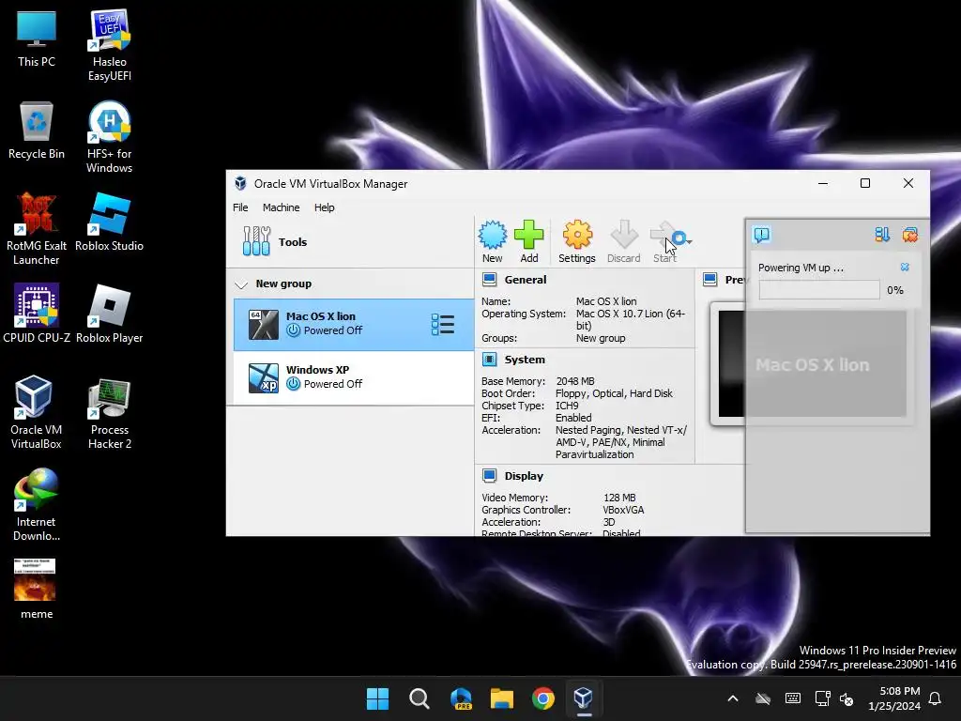Open Google Chrome from taskbar
This screenshot has width=961, height=721.
(543, 698)
